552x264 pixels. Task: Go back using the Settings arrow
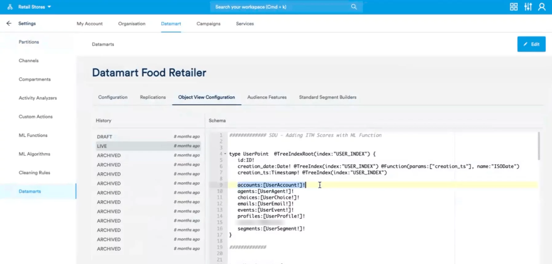tap(9, 23)
